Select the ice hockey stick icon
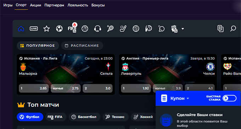241x129 pixels. pyautogui.click(x=123, y=29)
